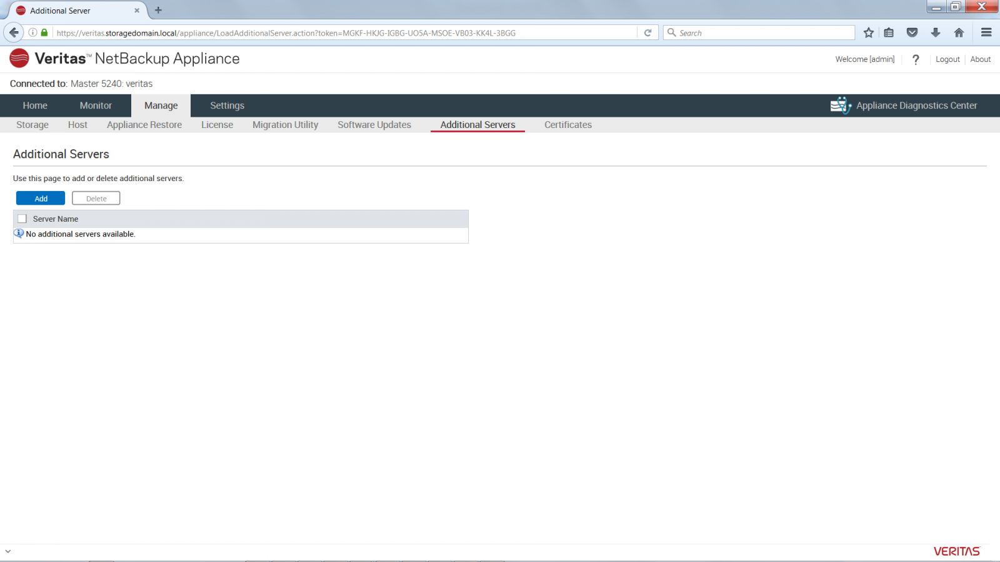
Task: Switch to the Monitor tab
Action: 96,106
